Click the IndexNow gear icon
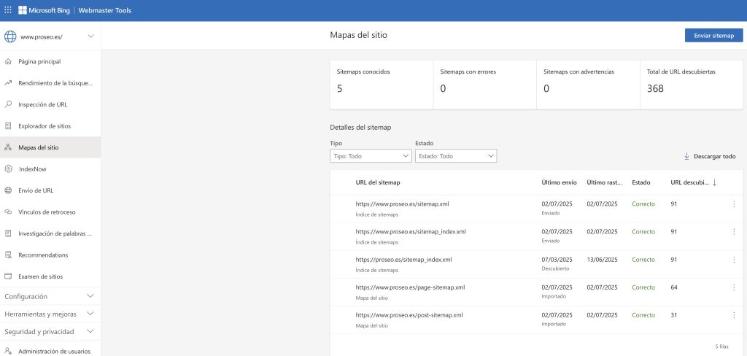The width and height of the screenshot is (747, 356). (x=9, y=169)
